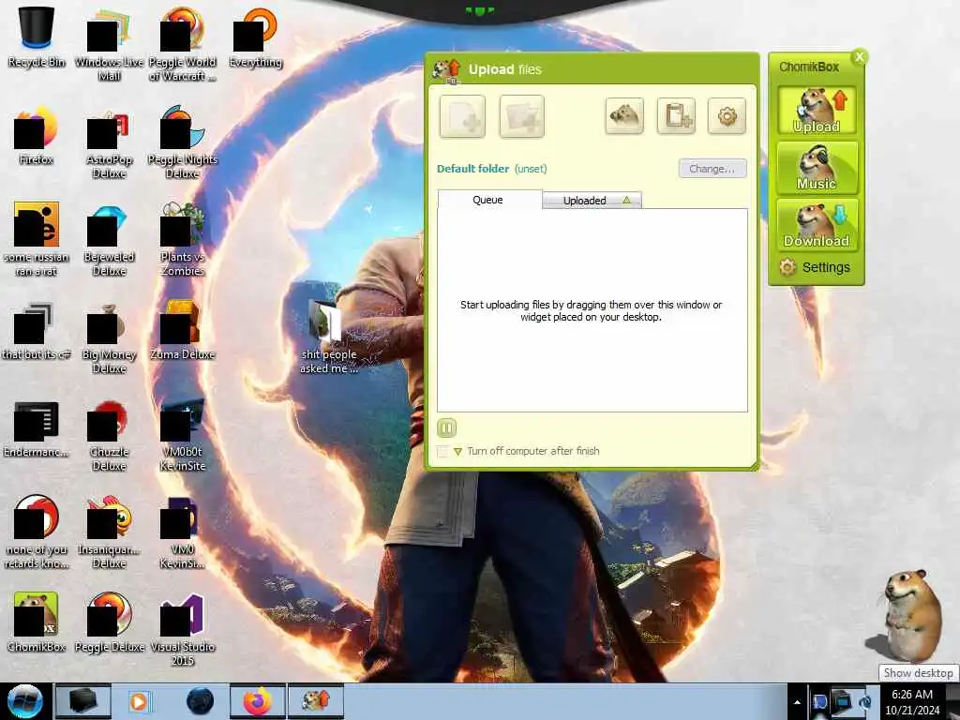Click the paste from clipboard toolbar button
Viewport: 960px width, 720px height.
click(676, 115)
